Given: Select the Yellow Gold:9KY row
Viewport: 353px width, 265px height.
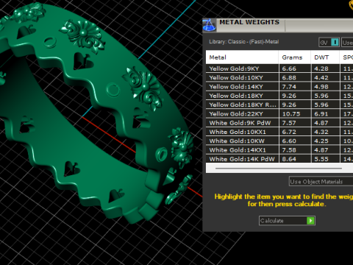Looking at the screenshot, I should pyautogui.click(x=279, y=68).
